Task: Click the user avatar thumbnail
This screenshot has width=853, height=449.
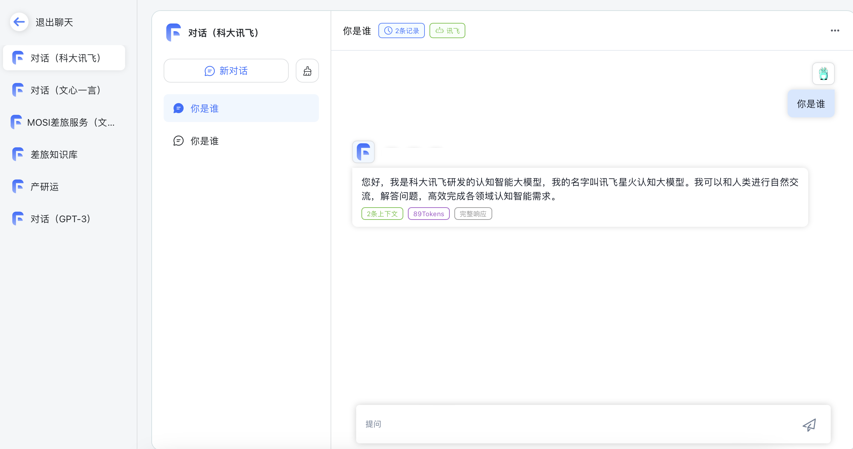Action: (823, 74)
